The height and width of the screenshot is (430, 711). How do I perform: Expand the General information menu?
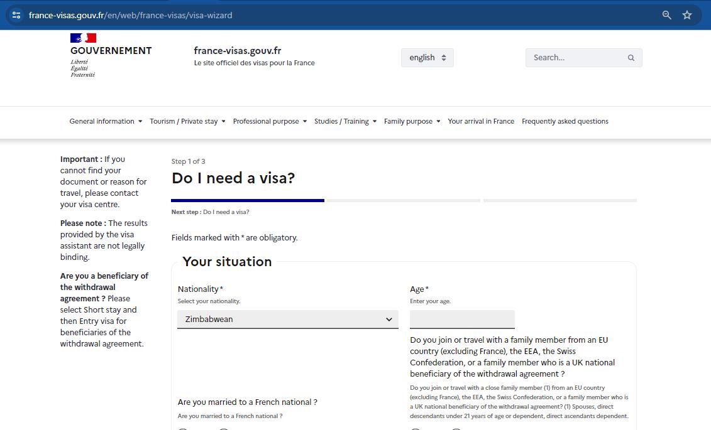[x=106, y=121]
